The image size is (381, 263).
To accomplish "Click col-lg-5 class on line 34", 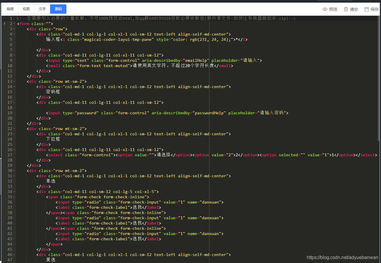I will (x=123, y=192).
